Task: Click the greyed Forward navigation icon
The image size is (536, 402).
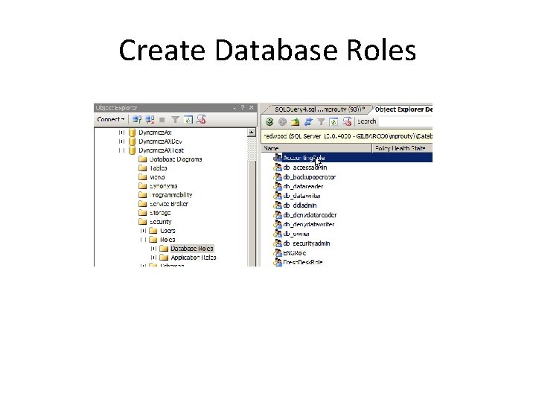Action: click(x=282, y=121)
